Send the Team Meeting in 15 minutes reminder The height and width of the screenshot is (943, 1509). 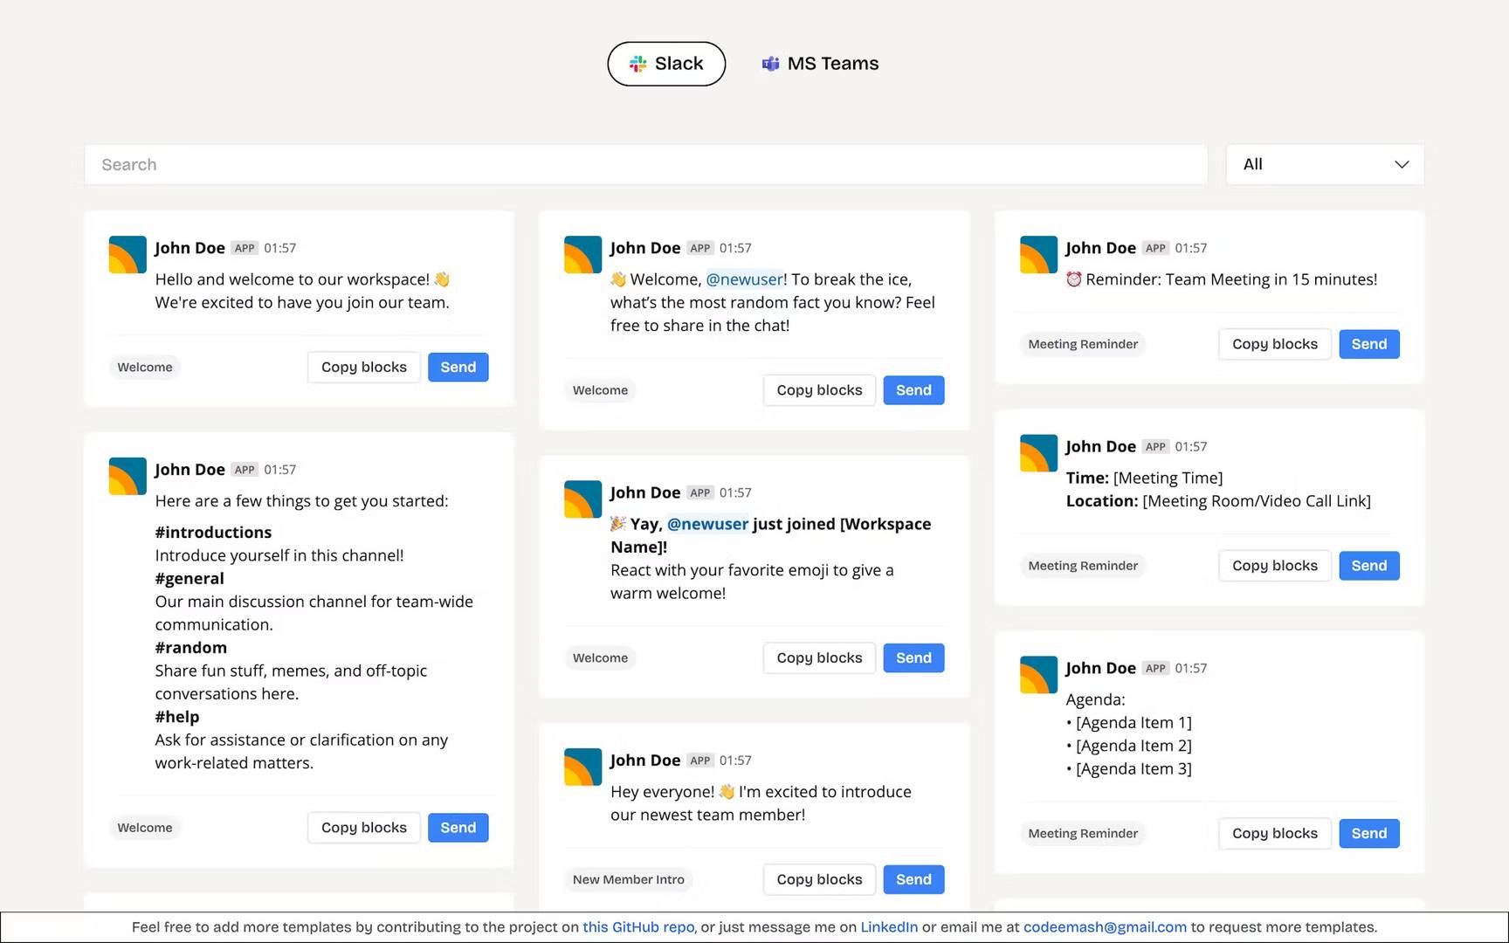[1369, 344]
